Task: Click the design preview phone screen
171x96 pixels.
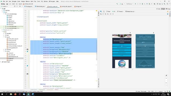Action: [122, 51]
